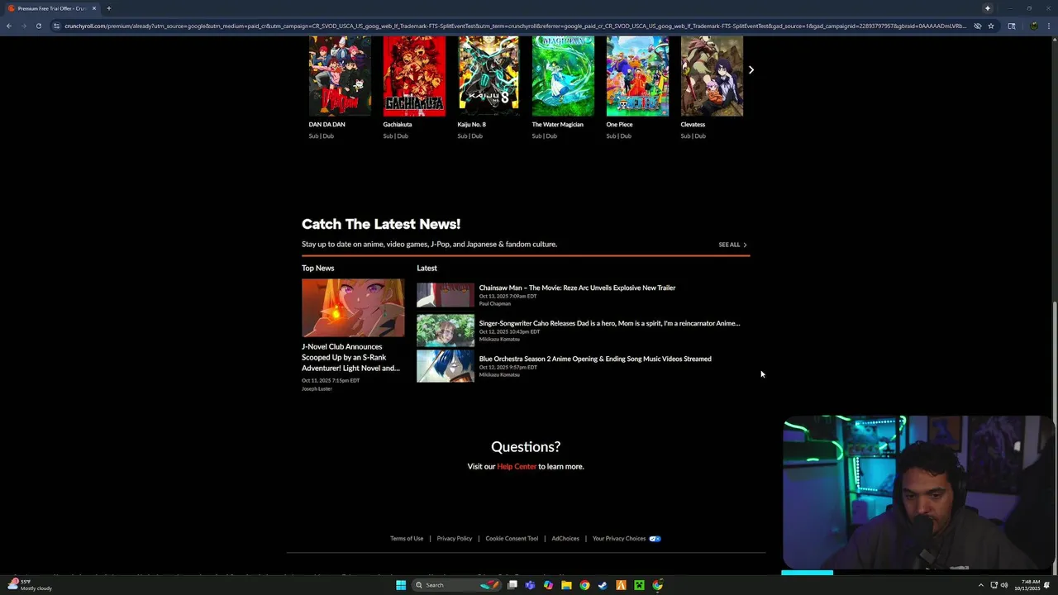Open the volume control in the system tray

[x=1004, y=585]
